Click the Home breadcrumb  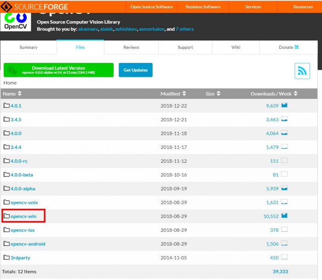coord(10,83)
